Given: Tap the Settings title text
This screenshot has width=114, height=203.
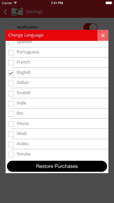Looking at the screenshot, I should (35, 12).
